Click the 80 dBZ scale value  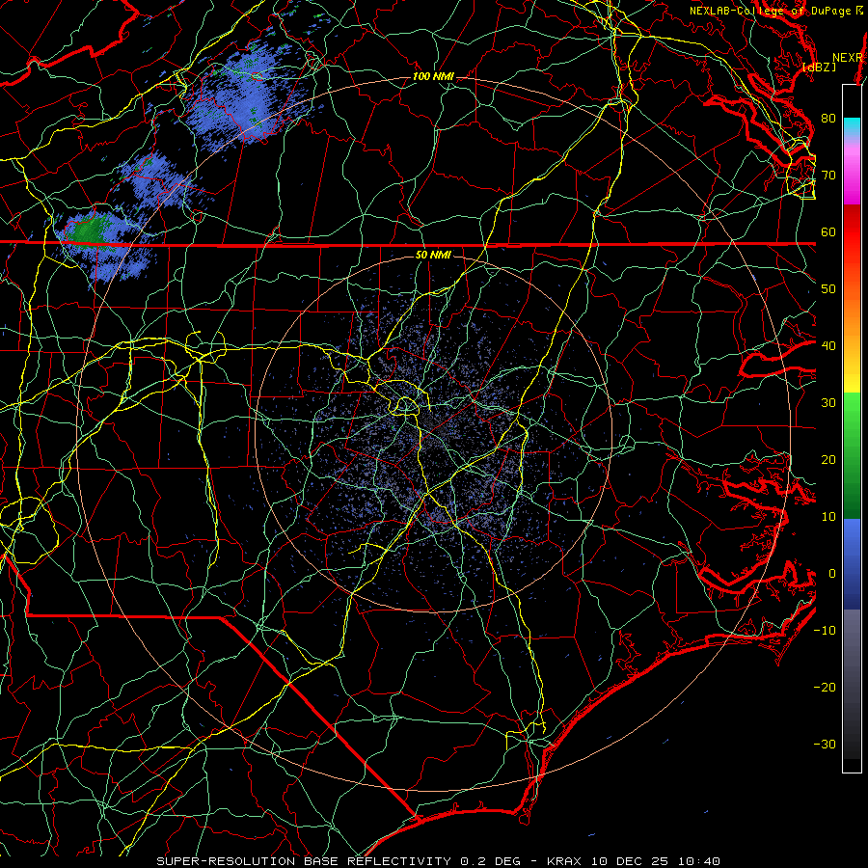(x=828, y=119)
